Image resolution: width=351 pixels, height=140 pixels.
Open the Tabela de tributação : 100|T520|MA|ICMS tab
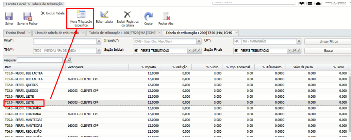point(123,33)
